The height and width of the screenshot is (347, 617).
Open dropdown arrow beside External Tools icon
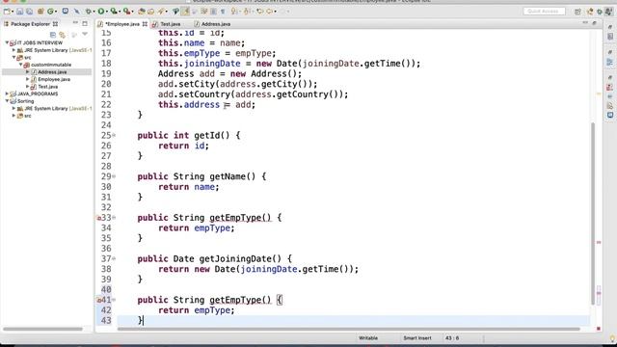click(x=133, y=12)
